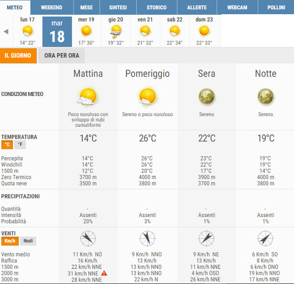Click the 14°C Mattina temperature

pyautogui.click(x=88, y=138)
